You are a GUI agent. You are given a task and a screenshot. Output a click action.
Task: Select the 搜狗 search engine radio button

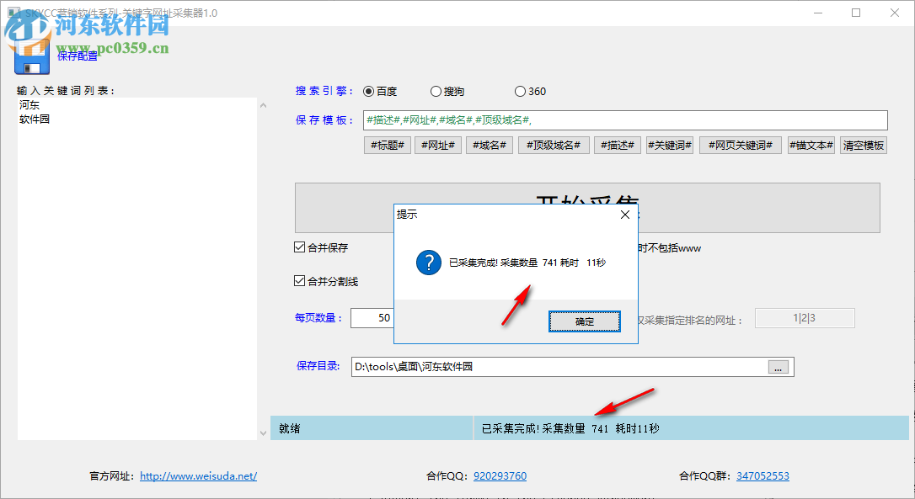(x=436, y=91)
